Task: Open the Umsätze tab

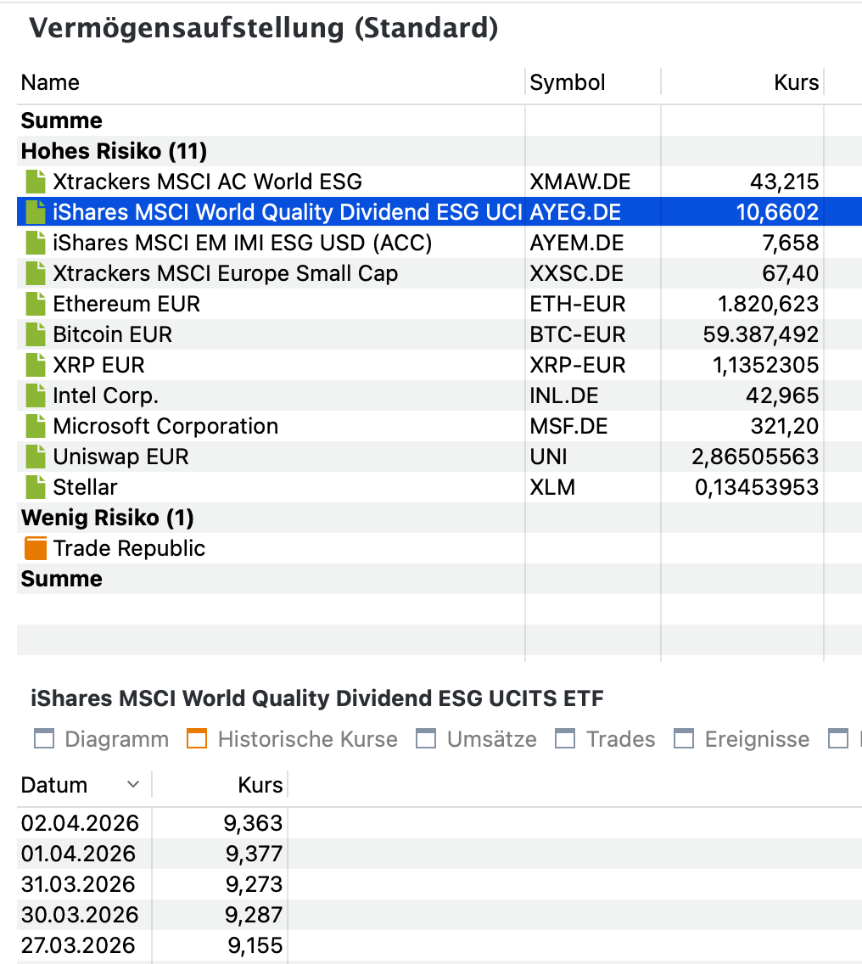Action: [x=477, y=739]
